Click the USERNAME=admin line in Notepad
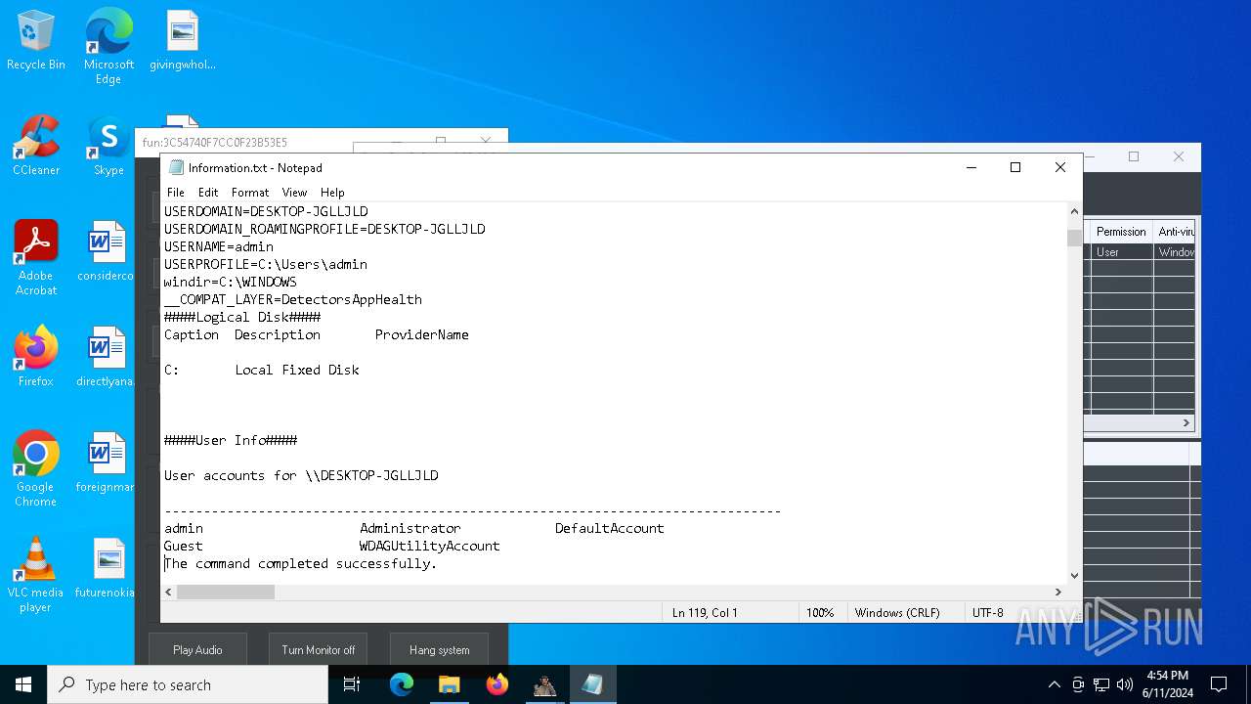Viewport: 1251px width, 704px height. [219, 246]
